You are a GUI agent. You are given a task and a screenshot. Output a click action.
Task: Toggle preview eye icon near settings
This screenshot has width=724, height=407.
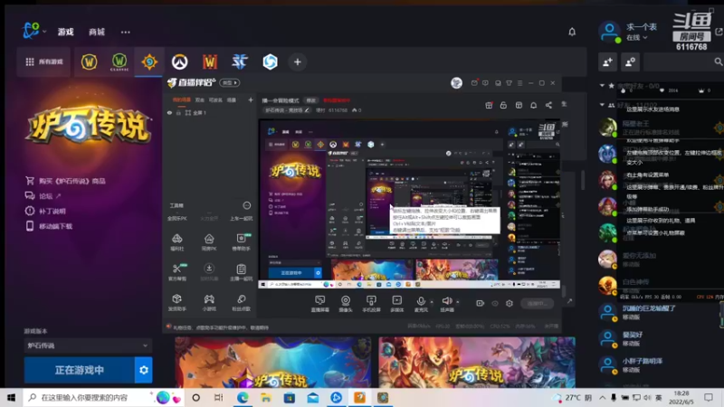pos(495,303)
